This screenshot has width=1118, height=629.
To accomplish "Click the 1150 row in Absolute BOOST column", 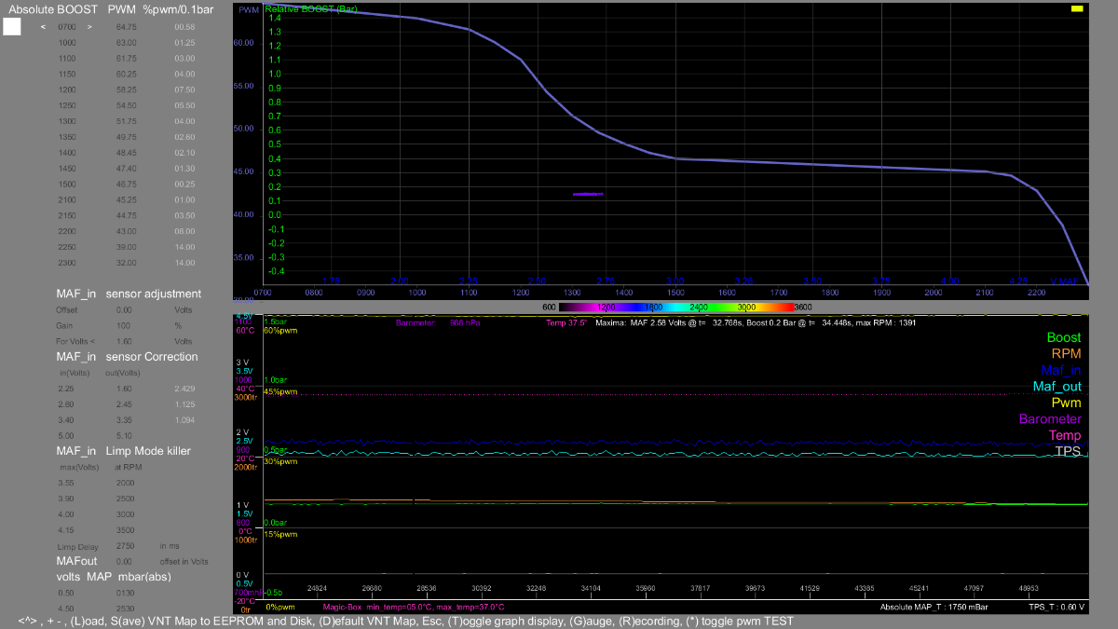I will (x=67, y=74).
